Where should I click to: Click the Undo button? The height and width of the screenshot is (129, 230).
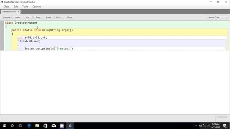(17, 17)
